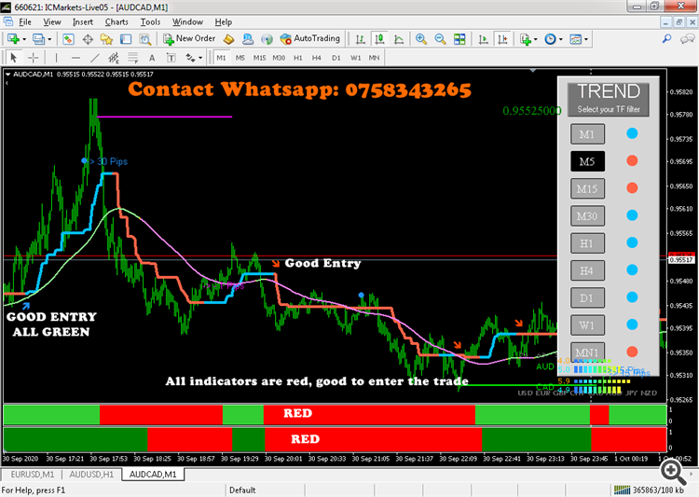
Task: Expand the periods clock dropdown arrow
Action: point(561,39)
